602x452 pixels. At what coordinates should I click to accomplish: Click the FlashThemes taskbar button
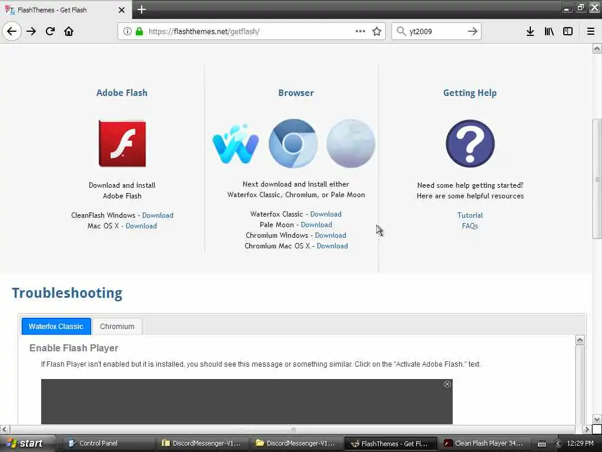(390, 443)
